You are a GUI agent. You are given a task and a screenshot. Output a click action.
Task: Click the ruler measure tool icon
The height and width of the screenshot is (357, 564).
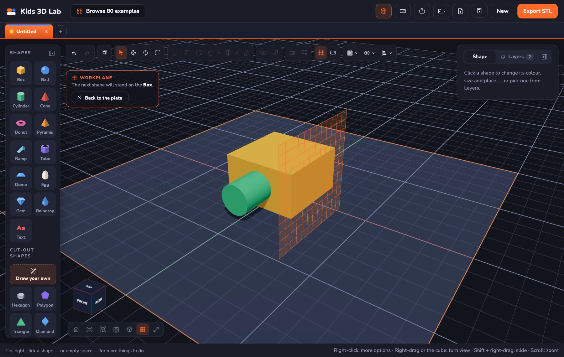click(333, 53)
